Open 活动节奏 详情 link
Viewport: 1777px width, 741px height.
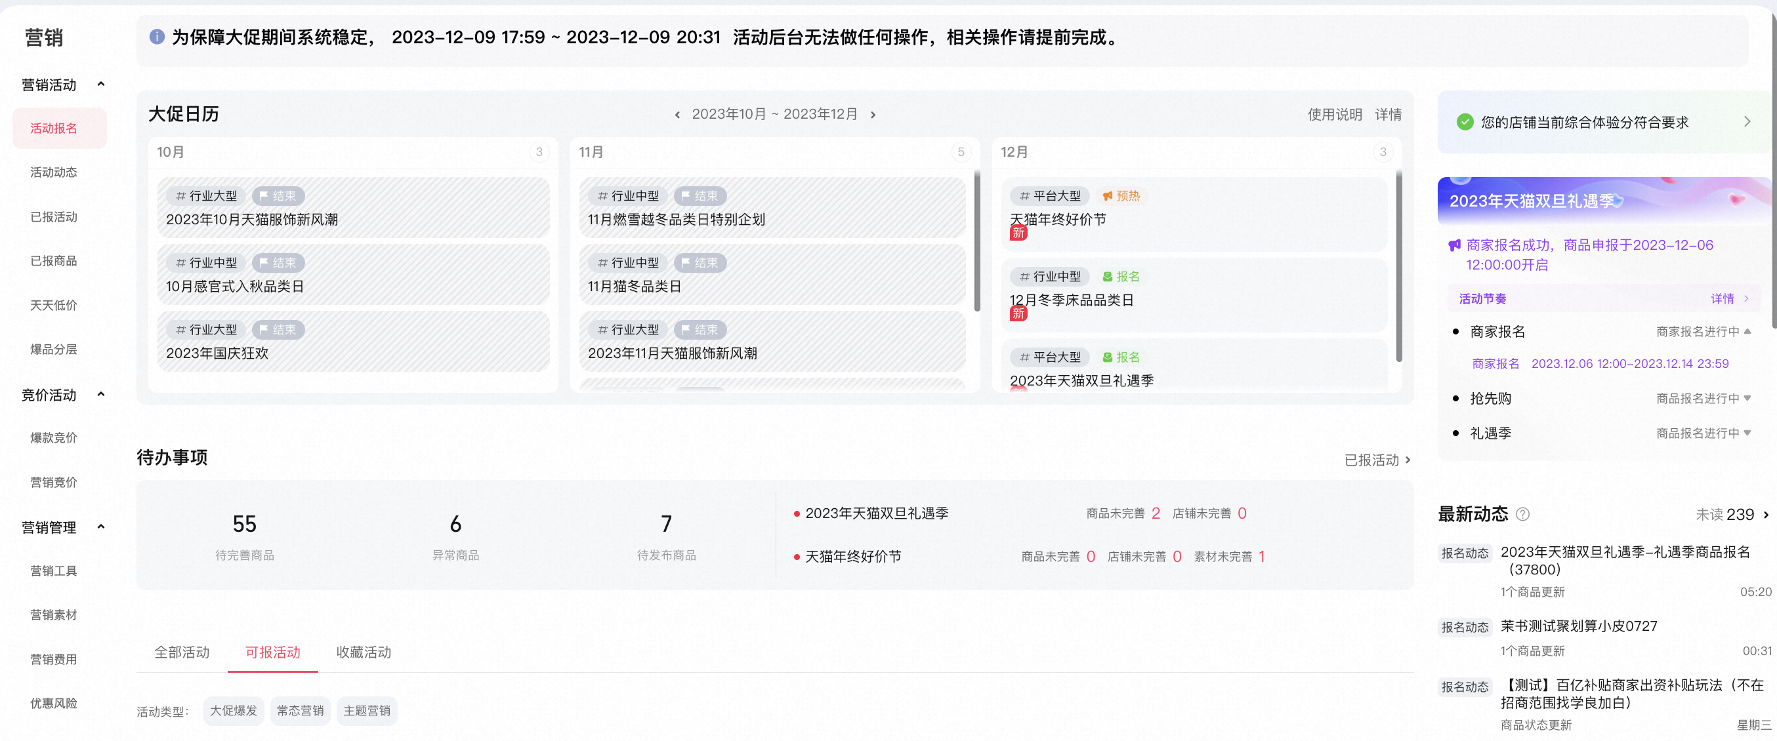[x=1729, y=299]
